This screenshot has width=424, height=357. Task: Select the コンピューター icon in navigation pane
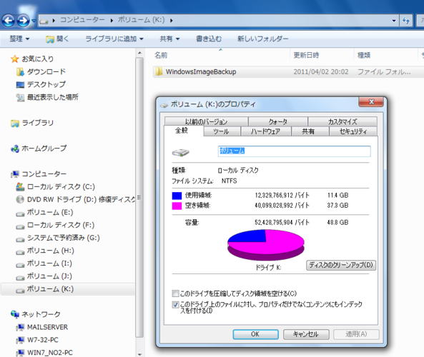pyautogui.click(x=15, y=174)
